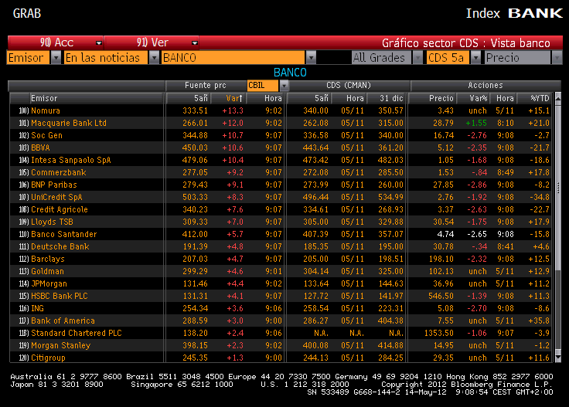The width and height of the screenshot is (569, 407).
Task: Click the GRAB label at top
Action: pyautogui.click(x=27, y=13)
